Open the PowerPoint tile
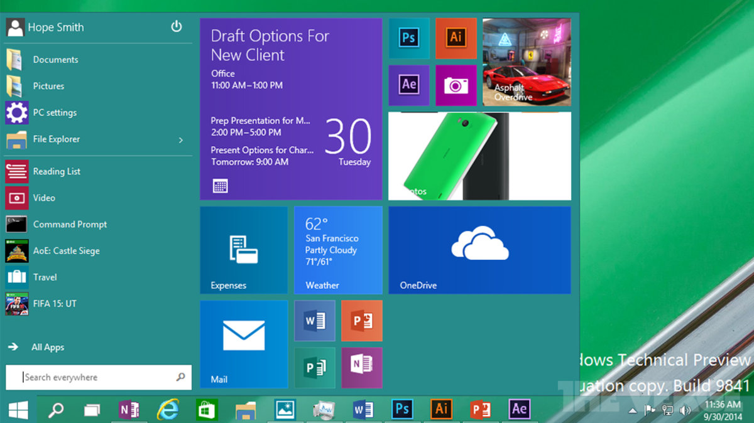The width and height of the screenshot is (754, 423). pyautogui.click(x=361, y=321)
